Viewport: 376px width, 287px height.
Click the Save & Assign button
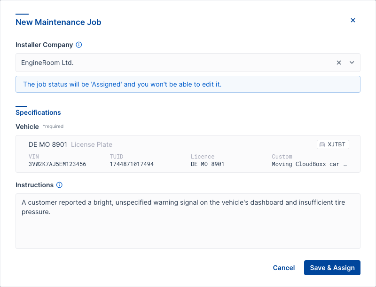point(332,268)
